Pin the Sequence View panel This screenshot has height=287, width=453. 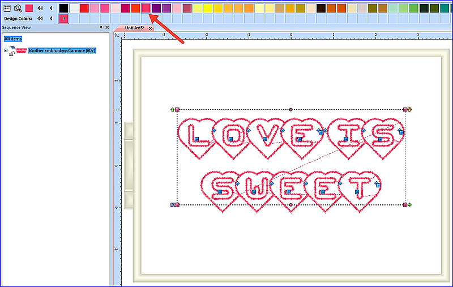point(101,27)
